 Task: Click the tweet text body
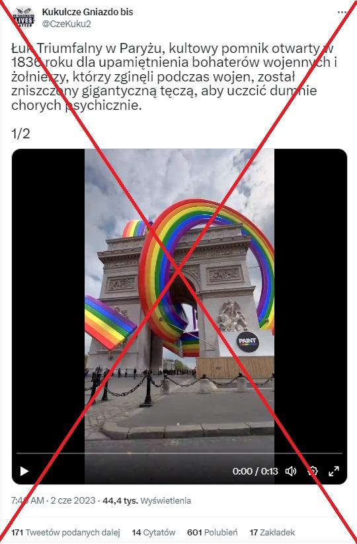point(174,77)
